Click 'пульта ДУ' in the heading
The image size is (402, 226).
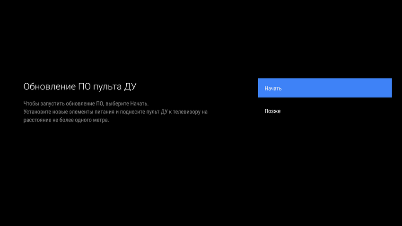115,87
